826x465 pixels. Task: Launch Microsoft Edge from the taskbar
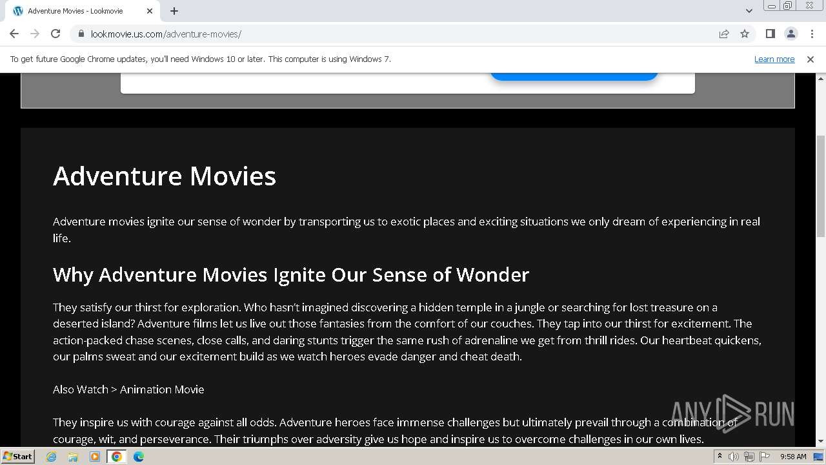click(139, 457)
